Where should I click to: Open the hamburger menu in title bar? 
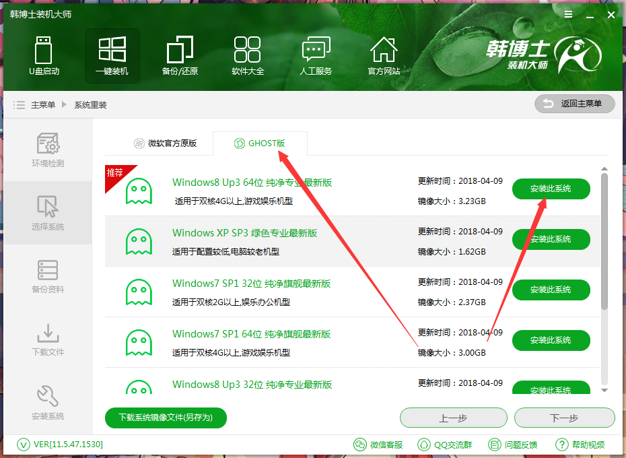point(569,15)
